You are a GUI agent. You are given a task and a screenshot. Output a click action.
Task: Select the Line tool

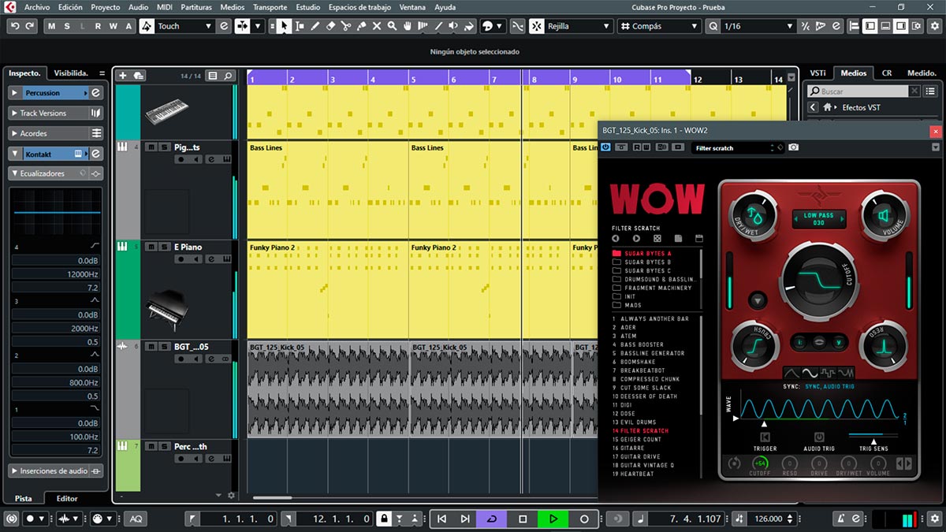438,26
